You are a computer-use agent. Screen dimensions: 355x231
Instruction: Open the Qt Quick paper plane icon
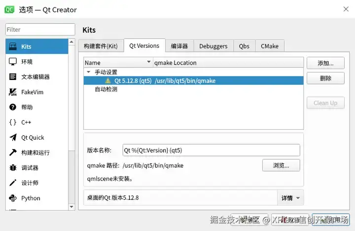point(13,137)
